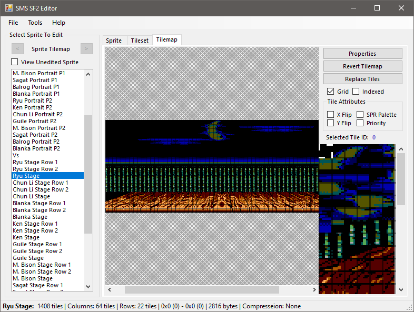Image resolution: width=414 pixels, height=312 pixels.
Task: Switch to the Tileset tab
Action: 140,41
